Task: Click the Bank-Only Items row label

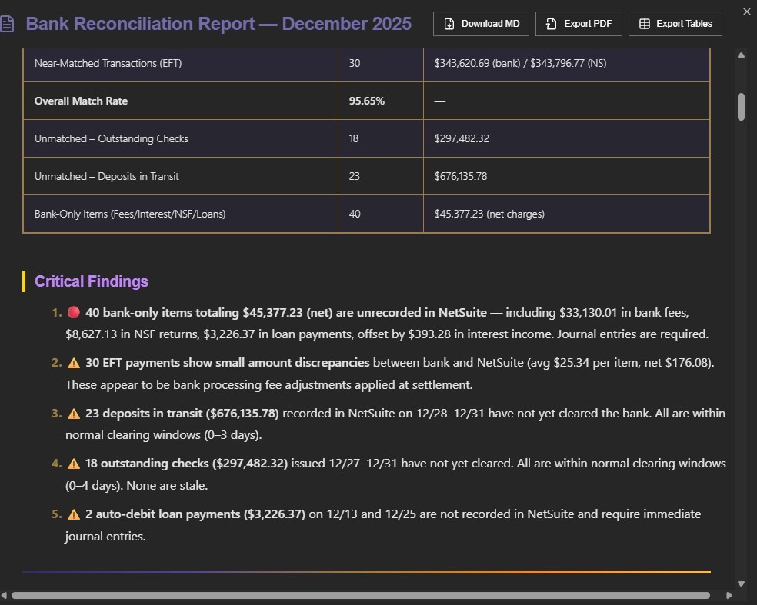Action: [x=130, y=214]
